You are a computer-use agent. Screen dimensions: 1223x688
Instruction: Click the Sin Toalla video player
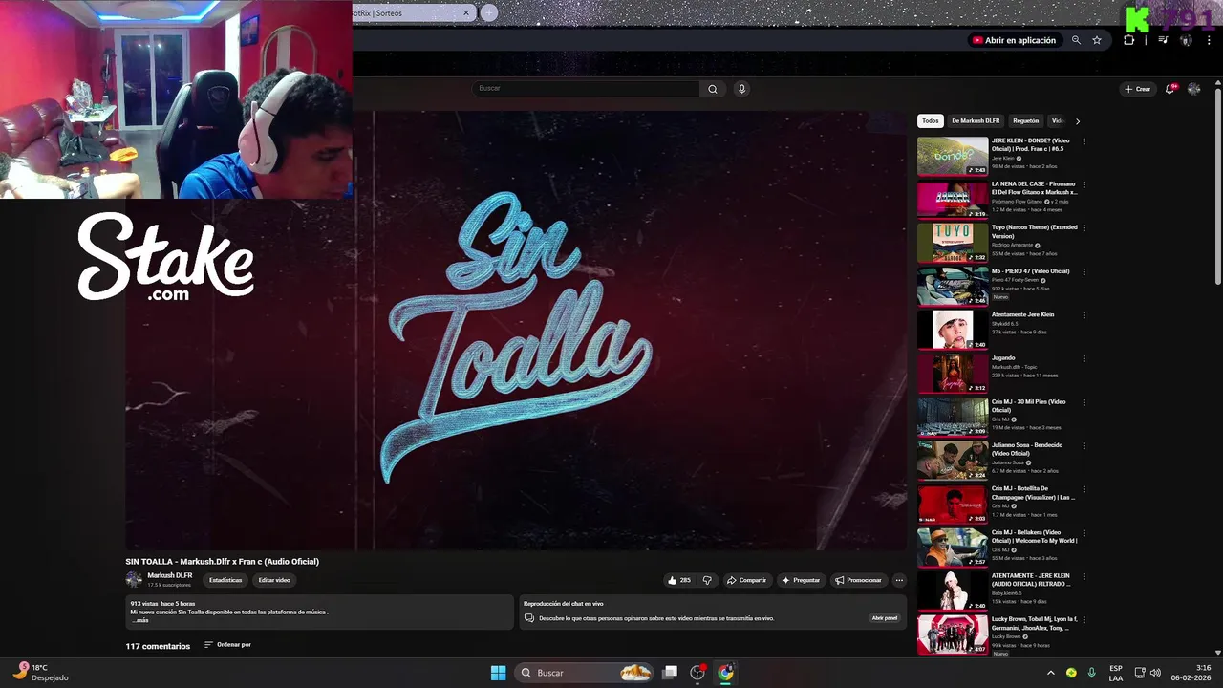click(x=516, y=331)
